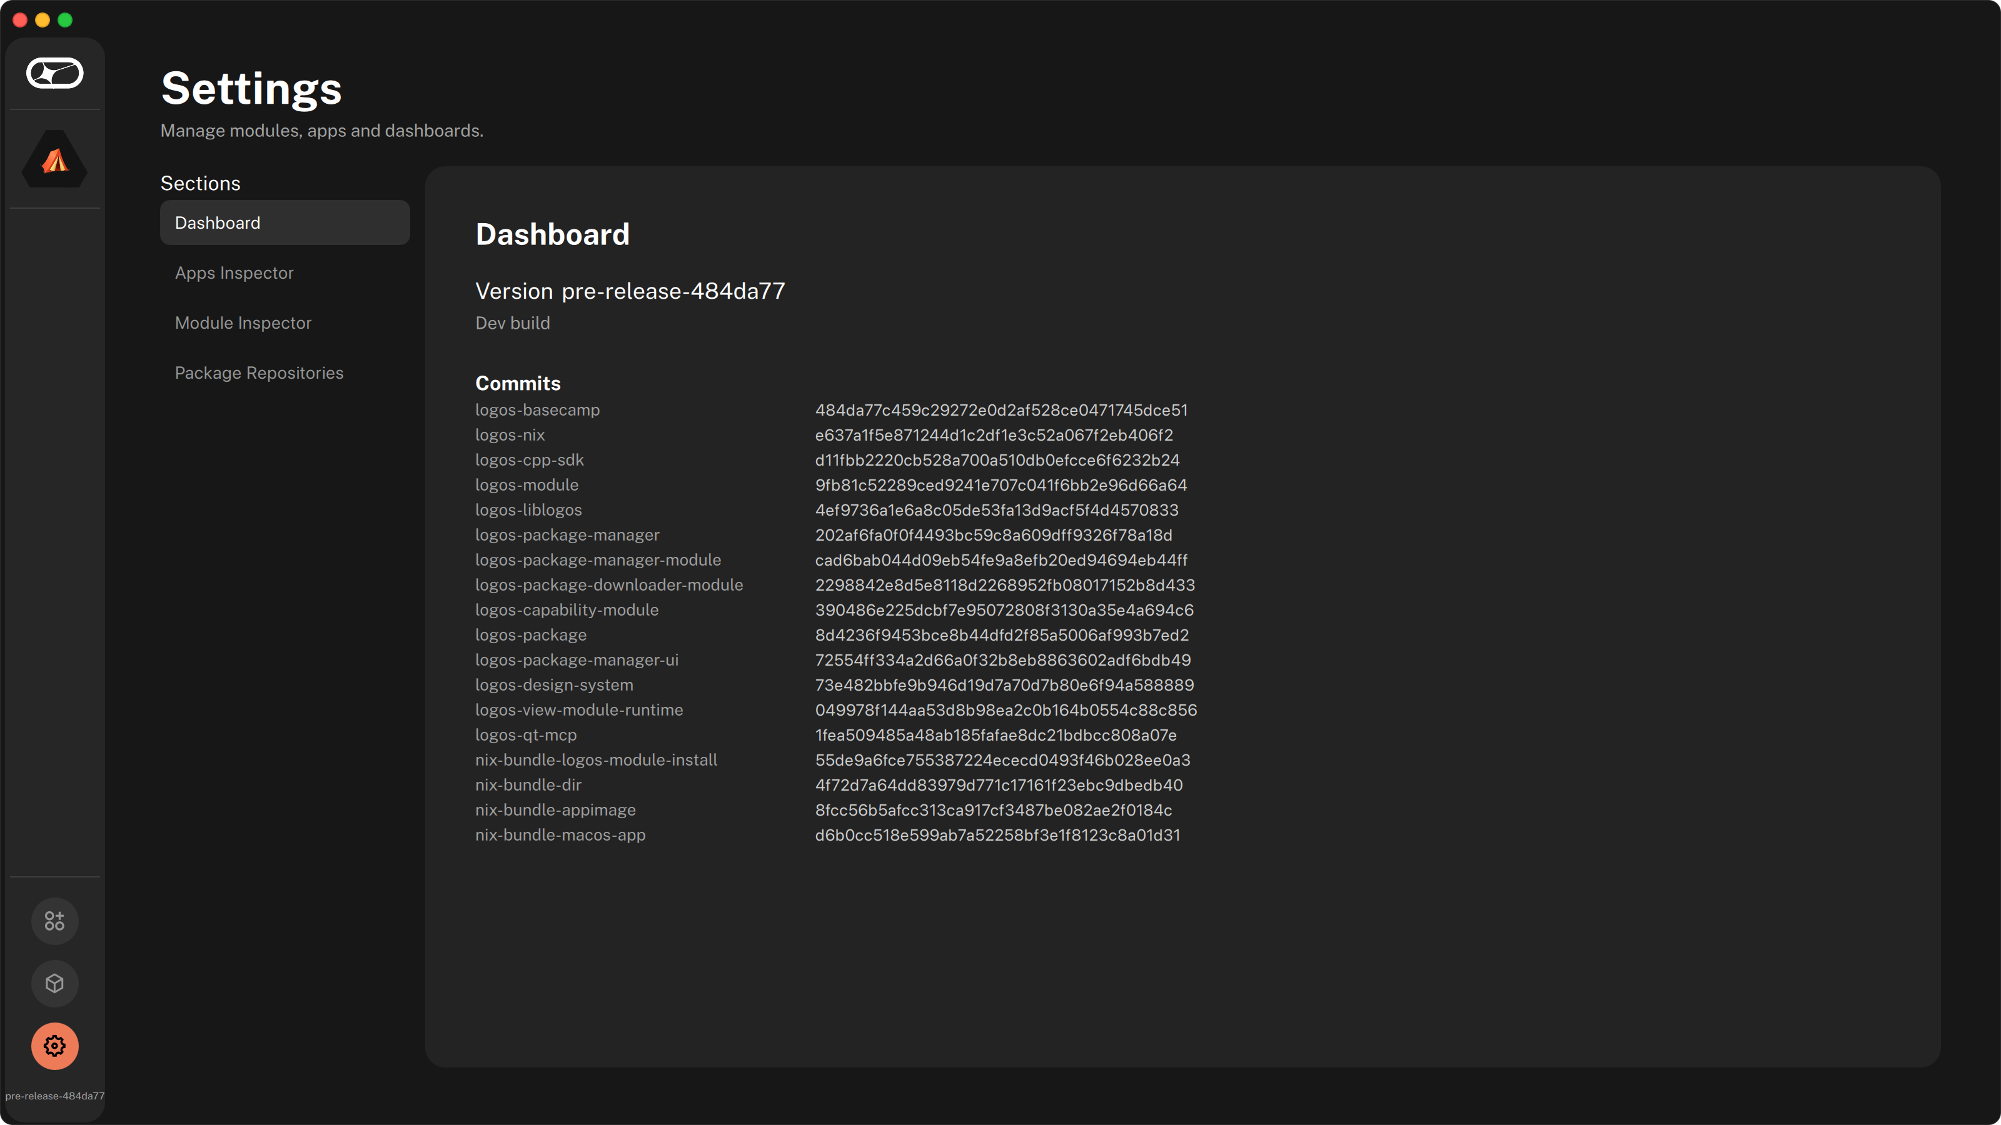Image resolution: width=2001 pixels, height=1125 pixels.
Task: Click the commit hash starting d11fbb2220cb
Action: point(997,459)
